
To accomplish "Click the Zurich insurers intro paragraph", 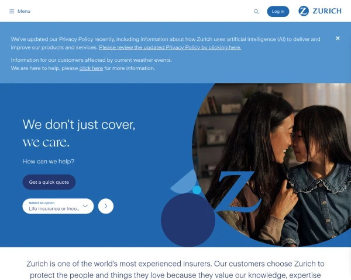I will pyautogui.click(x=175, y=269).
